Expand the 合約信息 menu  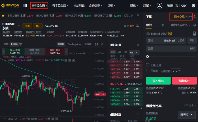pos(96,6)
